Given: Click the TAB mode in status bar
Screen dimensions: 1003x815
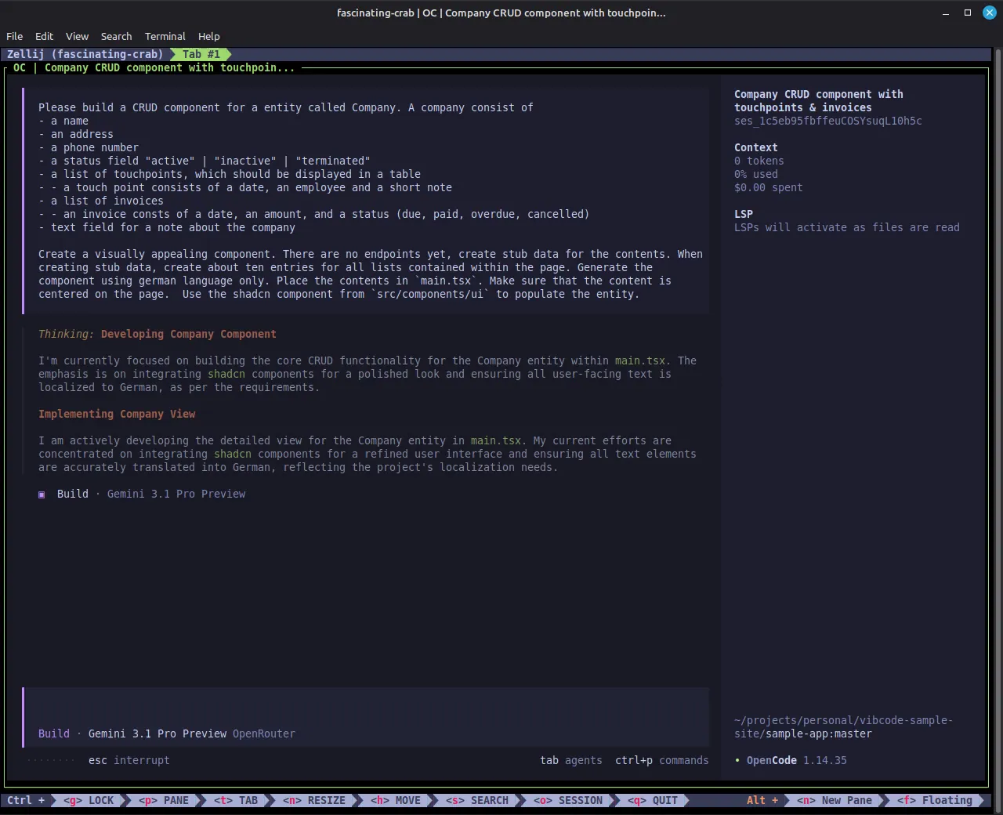Looking at the screenshot, I should (236, 800).
